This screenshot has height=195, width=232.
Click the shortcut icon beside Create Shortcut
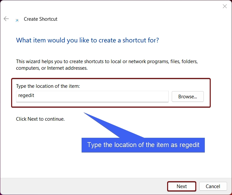click(17, 21)
